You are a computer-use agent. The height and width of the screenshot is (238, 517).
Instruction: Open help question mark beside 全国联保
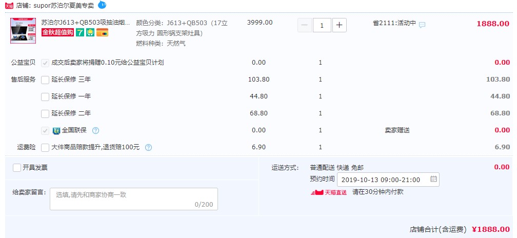click(95, 130)
